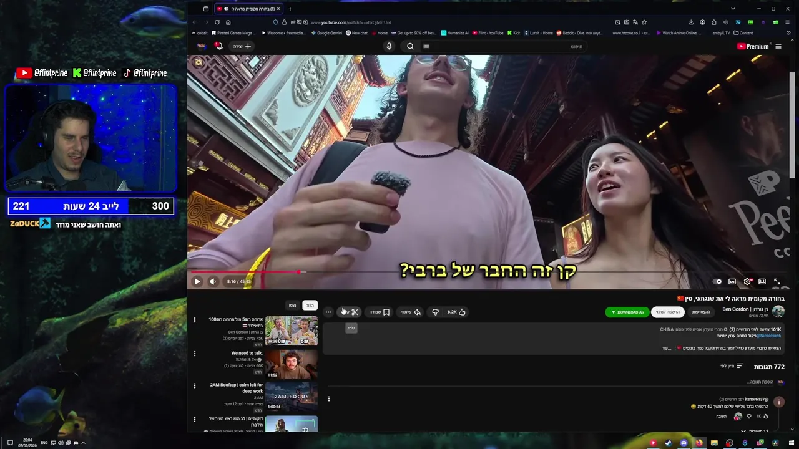
Task: Enter fullscreen mode in the player
Action: point(777,282)
